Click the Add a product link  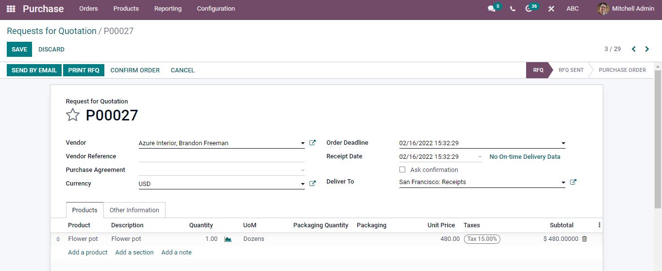click(x=88, y=253)
